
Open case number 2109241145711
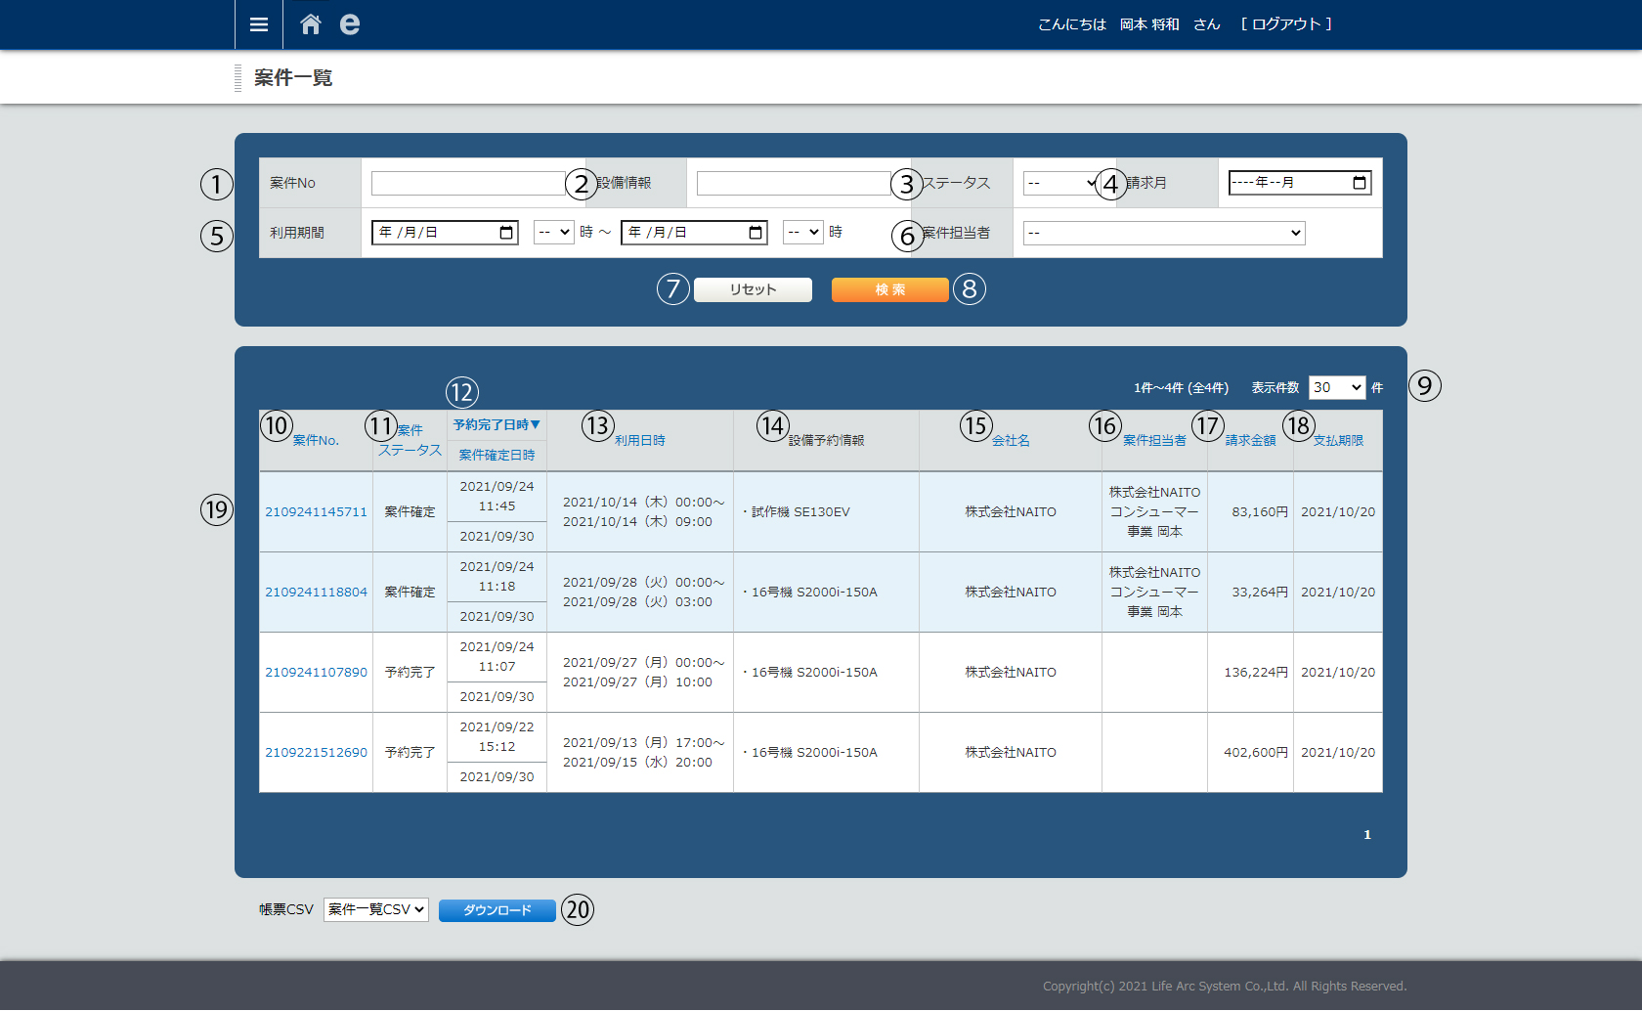(x=316, y=512)
